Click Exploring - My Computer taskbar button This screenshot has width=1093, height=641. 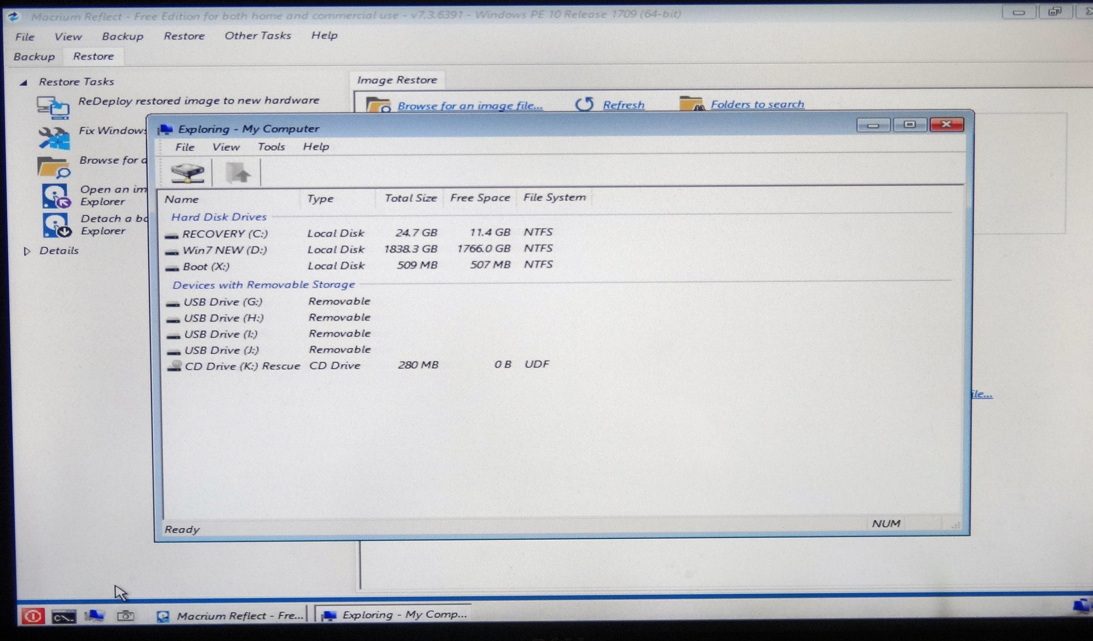(x=394, y=615)
